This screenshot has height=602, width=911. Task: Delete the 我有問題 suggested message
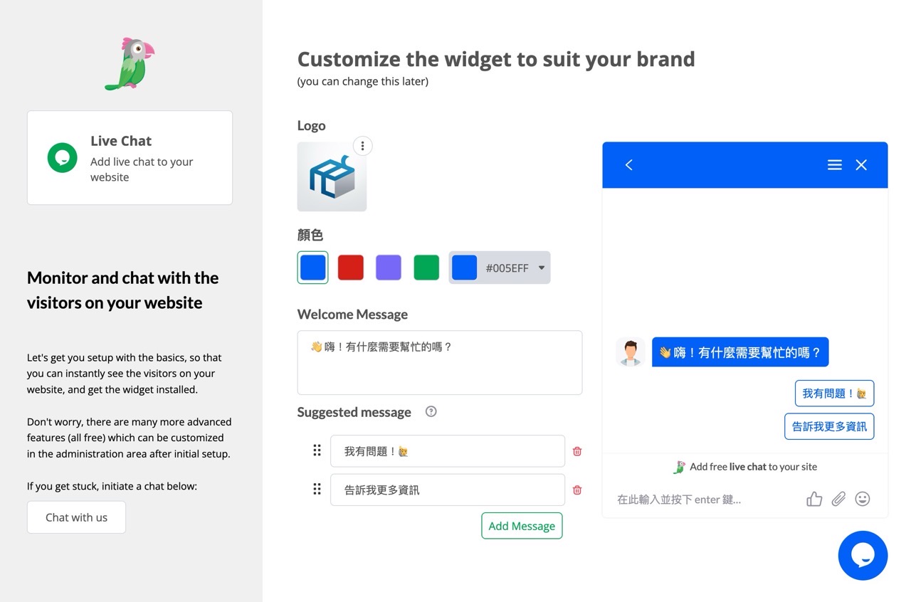577,451
